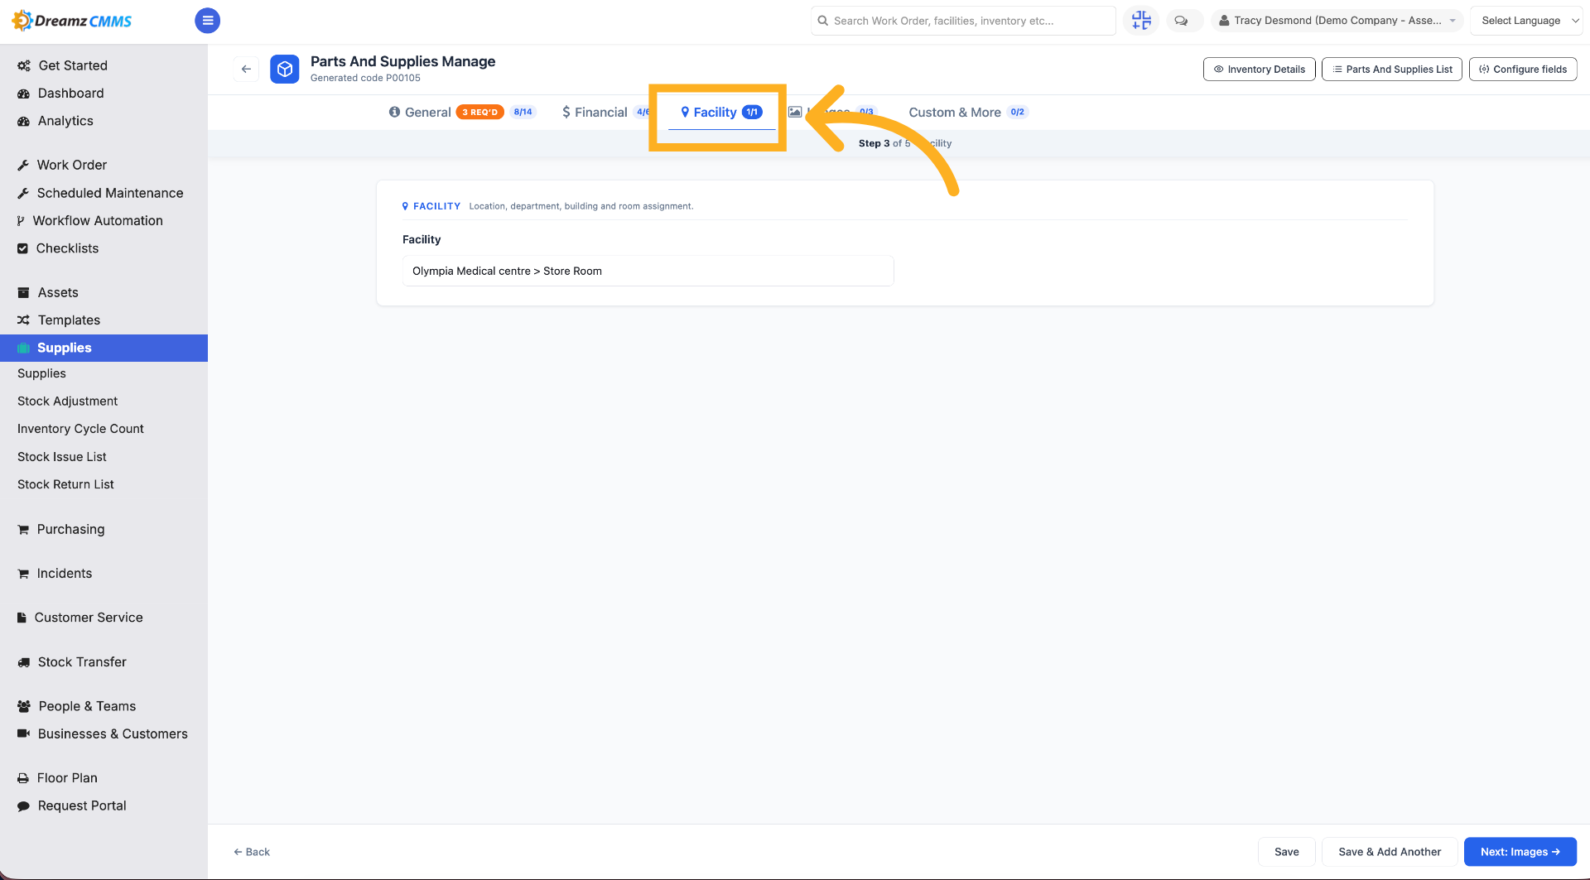Screen dimensions: 1590x880
Task: Toggle the sidebar hamburger menu button
Action: pos(207,21)
